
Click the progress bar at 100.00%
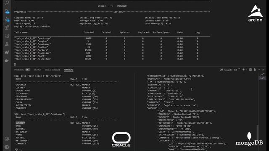click(x=119, y=12)
